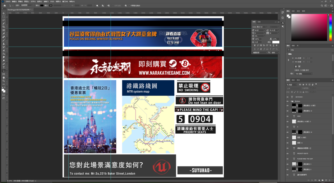Hide the Stickers group
This screenshot has width=334, height=183.
(x=288, y=101)
